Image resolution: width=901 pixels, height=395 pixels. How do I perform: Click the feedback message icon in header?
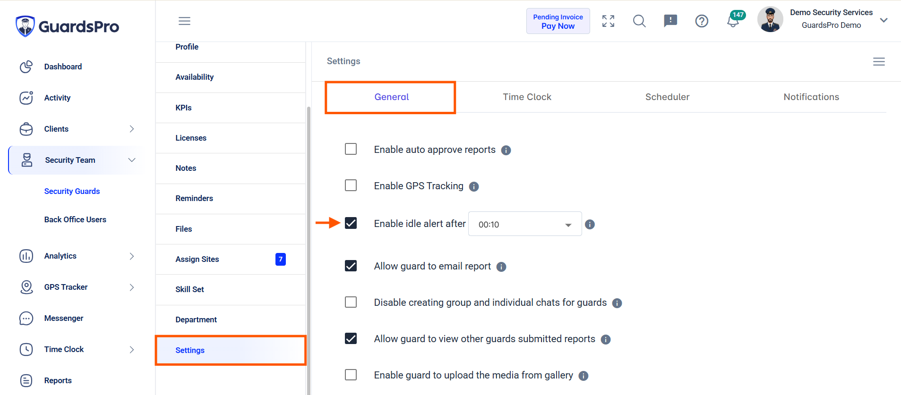point(670,21)
